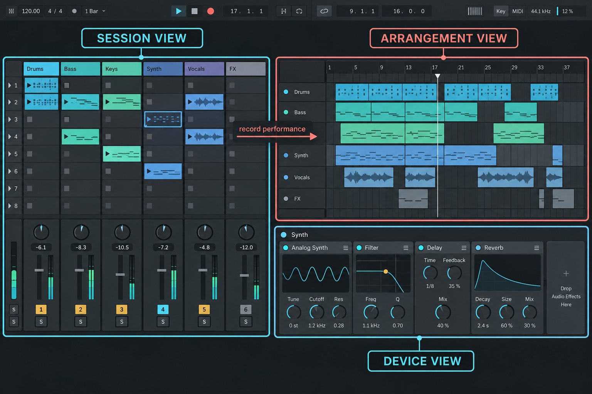Launch the Vocals clip in scene 2
592x394 pixels.
tap(190, 102)
